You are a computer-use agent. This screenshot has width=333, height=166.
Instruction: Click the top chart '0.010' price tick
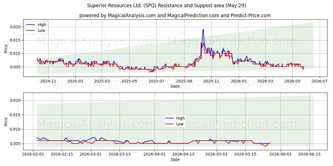[x=16, y=53]
